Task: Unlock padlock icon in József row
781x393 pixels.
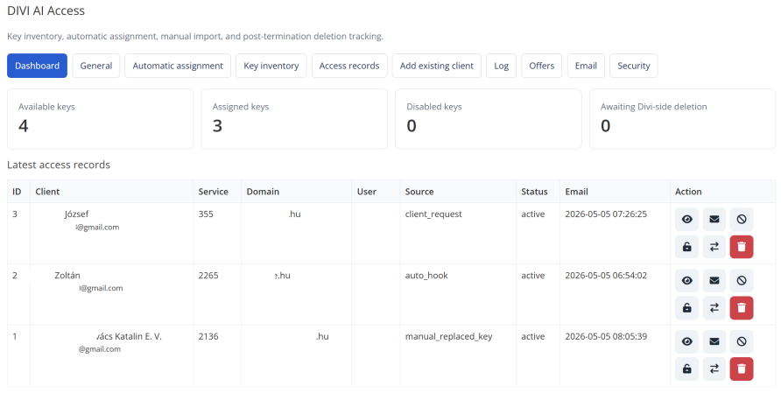Action: (686, 247)
